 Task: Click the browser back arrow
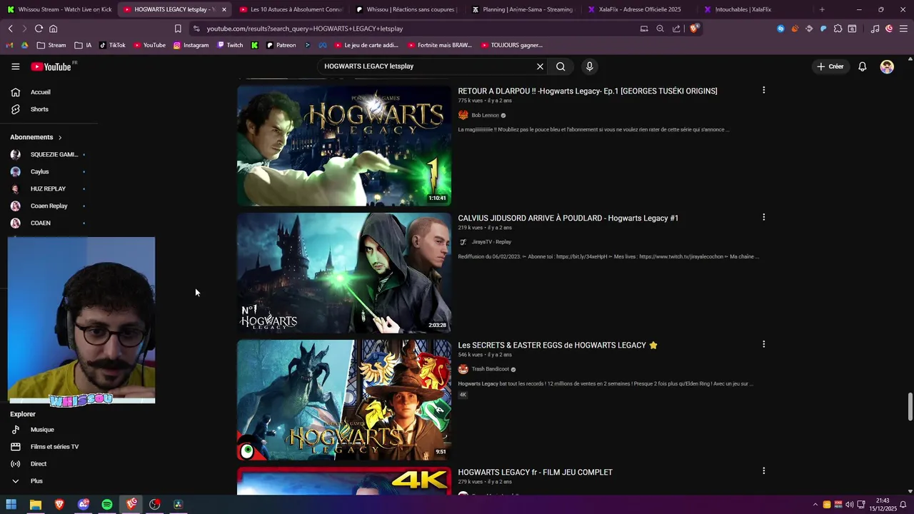coord(11,29)
